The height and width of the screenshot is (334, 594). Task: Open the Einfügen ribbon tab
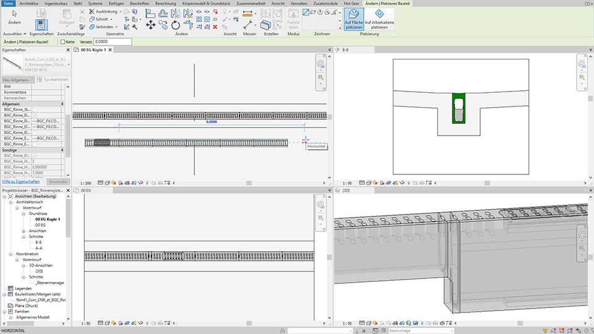[x=116, y=3]
